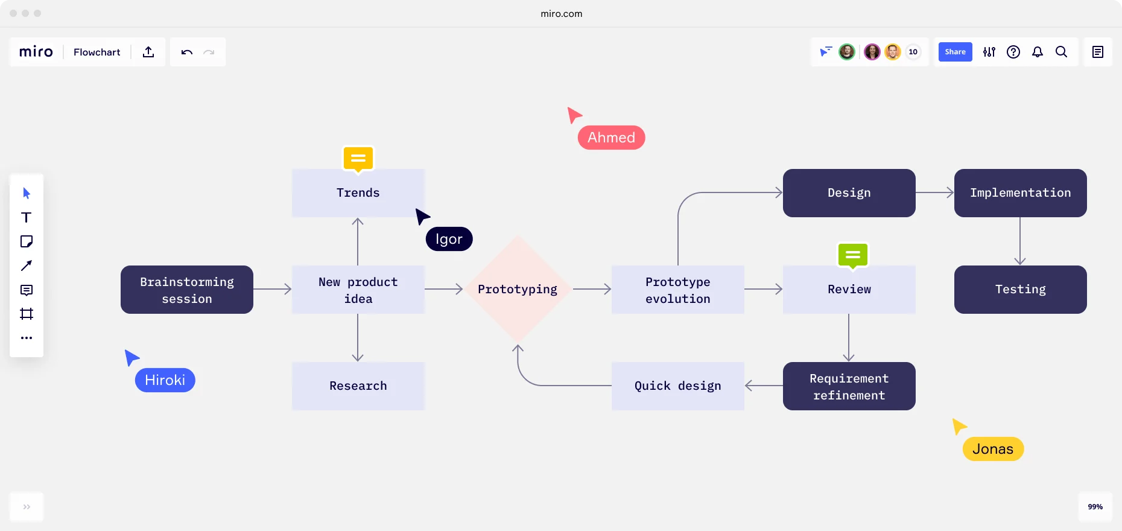Image resolution: width=1122 pixels, height=531 pixels.
Task: Select the Brainstorming session node
Action: coord(187,290)
